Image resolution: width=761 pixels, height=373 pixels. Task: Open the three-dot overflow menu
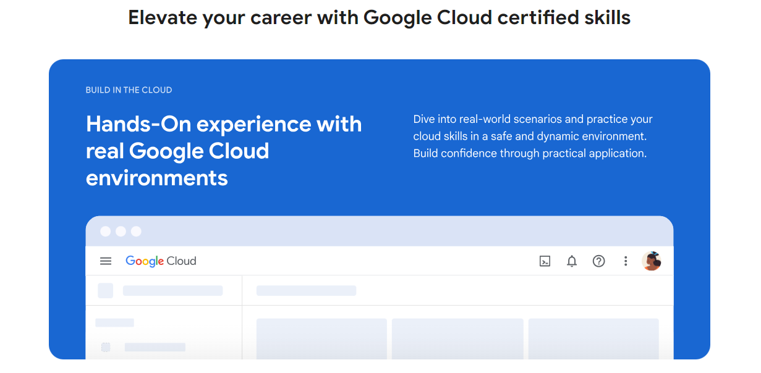click(x=626, y=261)
